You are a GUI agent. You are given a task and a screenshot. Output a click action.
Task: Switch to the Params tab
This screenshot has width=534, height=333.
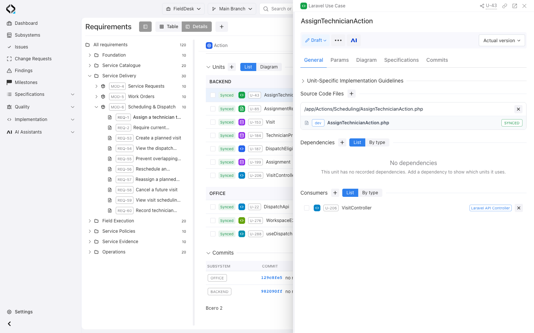pyautogui.click(x=340, y=60)
